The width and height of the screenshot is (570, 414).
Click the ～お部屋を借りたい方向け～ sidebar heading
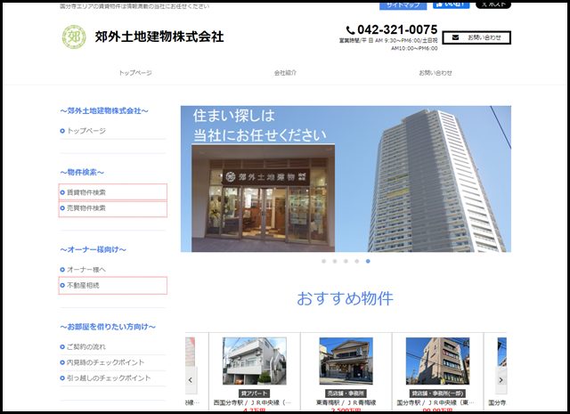(108, 327)
